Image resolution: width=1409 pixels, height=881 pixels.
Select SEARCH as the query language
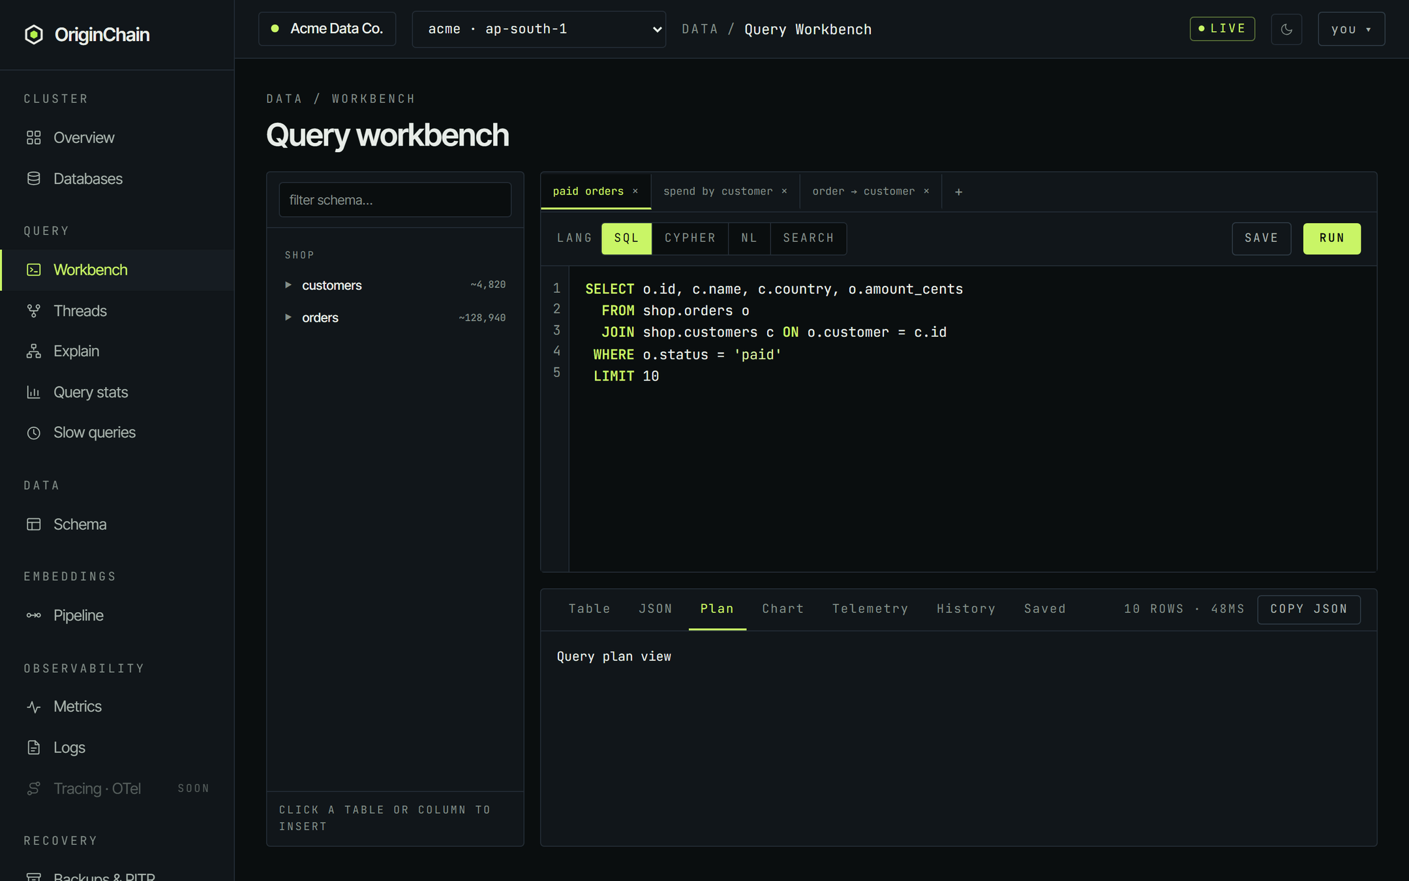click(809, 238)
